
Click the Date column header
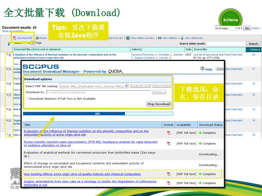(x=188, y=49)
